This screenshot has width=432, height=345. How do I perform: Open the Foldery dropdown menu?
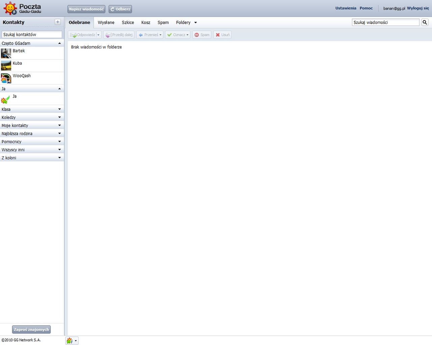(186, 23)
